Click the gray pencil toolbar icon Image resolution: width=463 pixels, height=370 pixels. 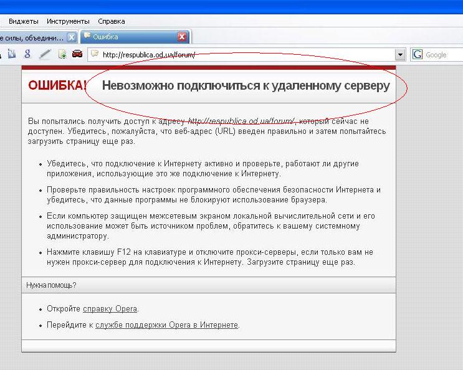tap(45, 54)
